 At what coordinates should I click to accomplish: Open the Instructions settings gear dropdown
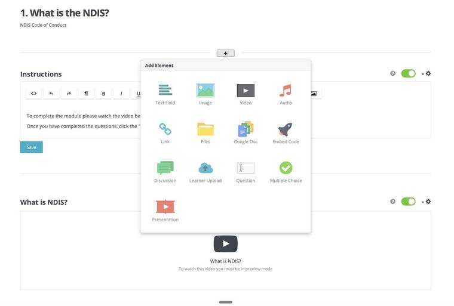pyautogui.click(x=426, y=73)
